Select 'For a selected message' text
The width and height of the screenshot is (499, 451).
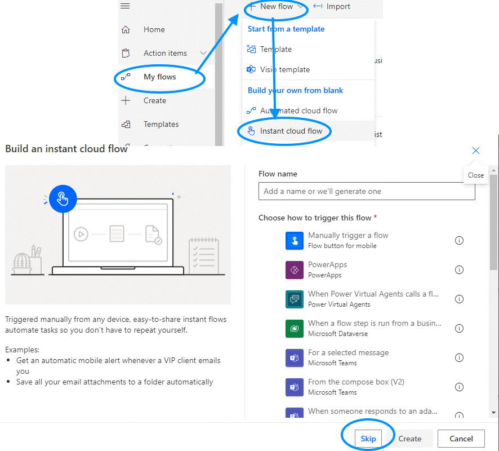click(349, 352)
